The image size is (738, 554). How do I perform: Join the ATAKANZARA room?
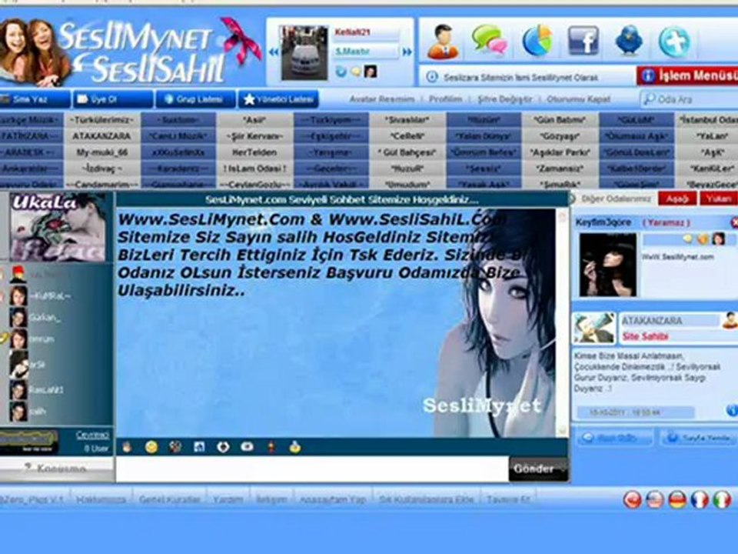102,136
